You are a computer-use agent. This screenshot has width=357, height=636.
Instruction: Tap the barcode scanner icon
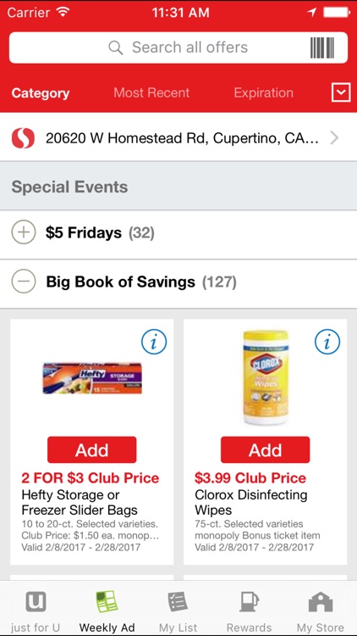322,47
